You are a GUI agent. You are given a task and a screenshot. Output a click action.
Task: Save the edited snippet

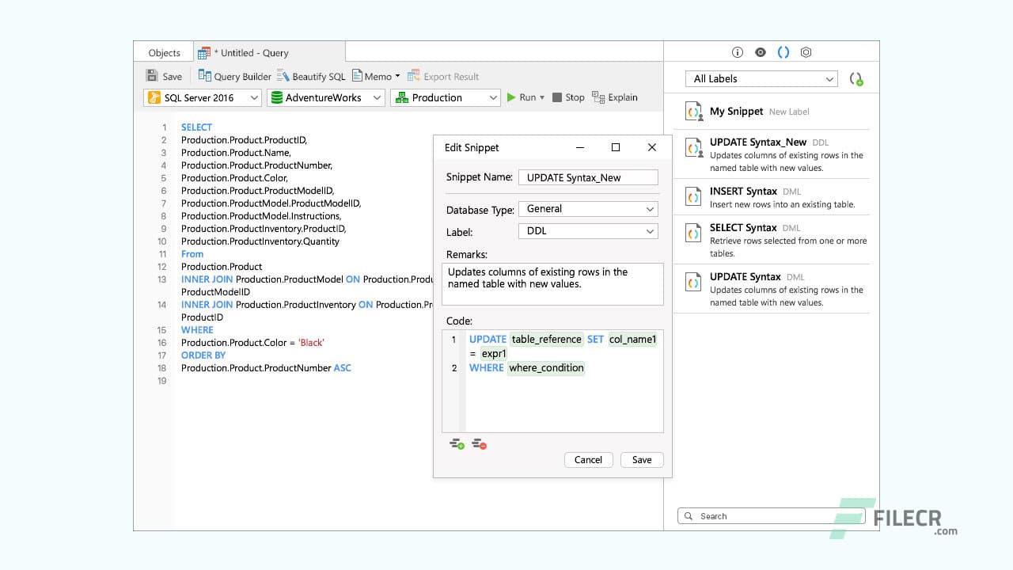[641, 459]
